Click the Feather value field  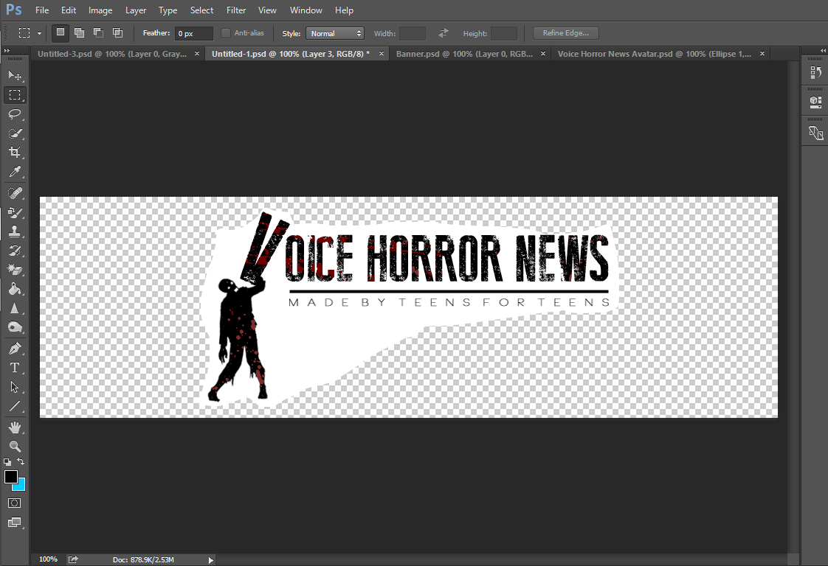click(x=194, y=33)
